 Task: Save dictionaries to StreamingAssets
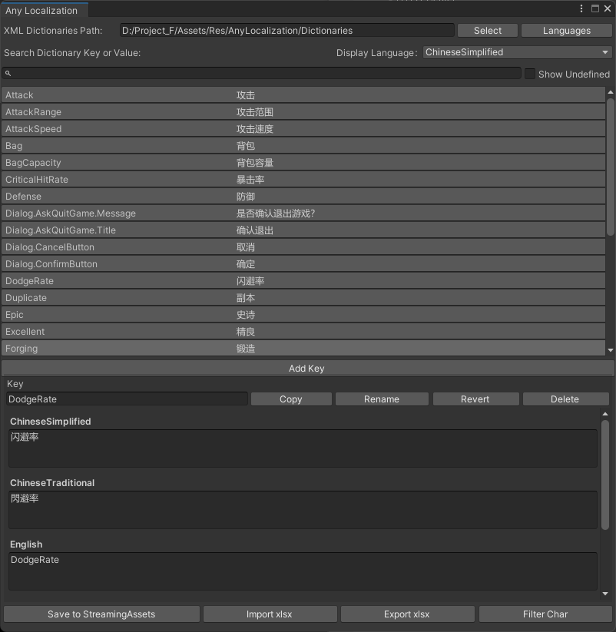click(x=101, y=614)
